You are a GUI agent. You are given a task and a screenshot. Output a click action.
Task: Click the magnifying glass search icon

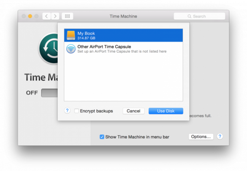[x=189, y=16]
